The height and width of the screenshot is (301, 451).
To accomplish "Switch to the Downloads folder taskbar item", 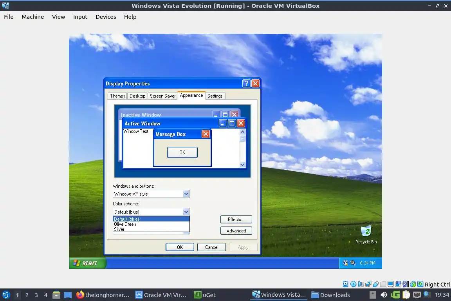I will pyautogui.click(x=331, y=295).
